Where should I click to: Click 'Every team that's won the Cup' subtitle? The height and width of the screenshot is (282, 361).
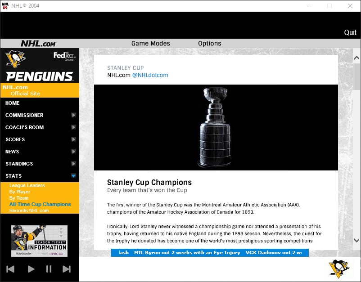[147, 190]
